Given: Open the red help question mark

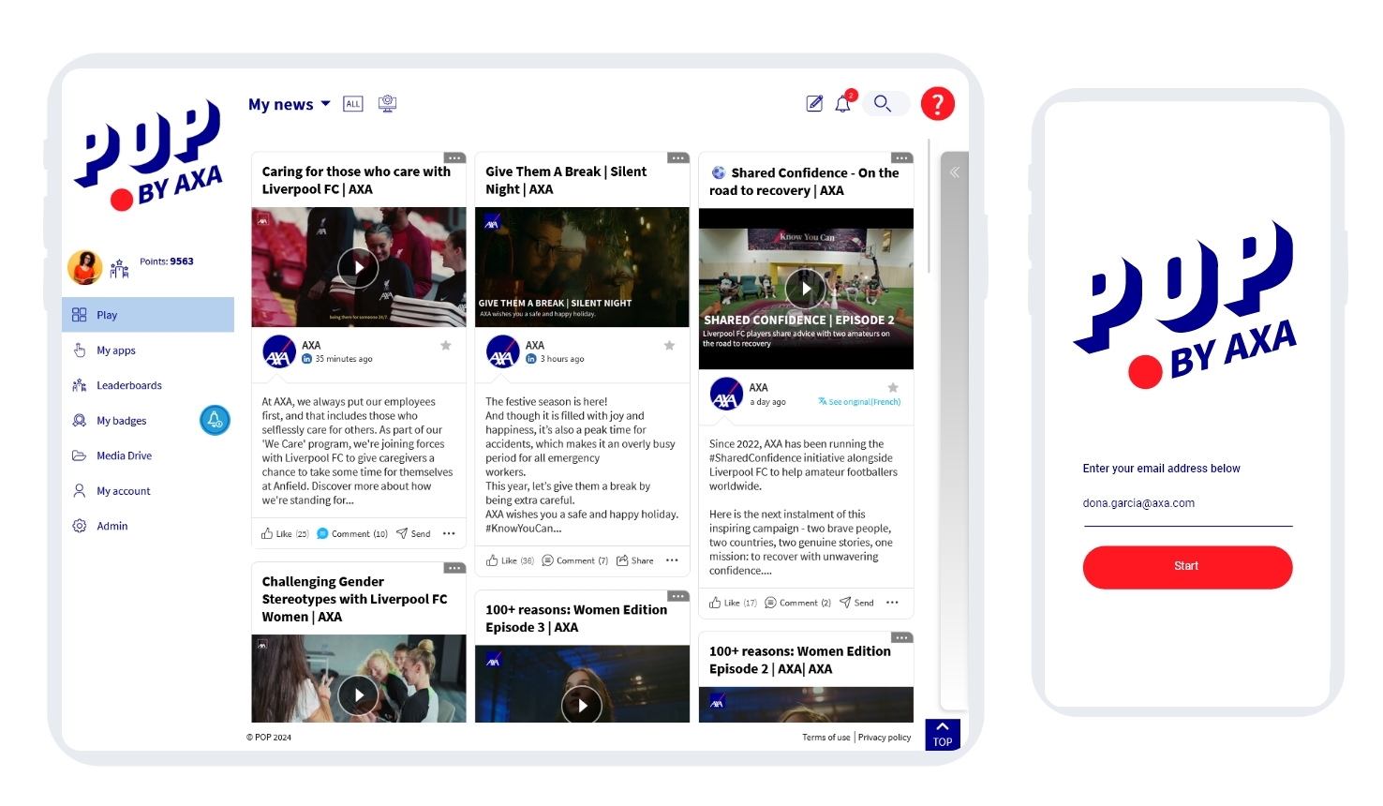Looking at the screenshot, I should pyautogui.click(x=938, y=103).
